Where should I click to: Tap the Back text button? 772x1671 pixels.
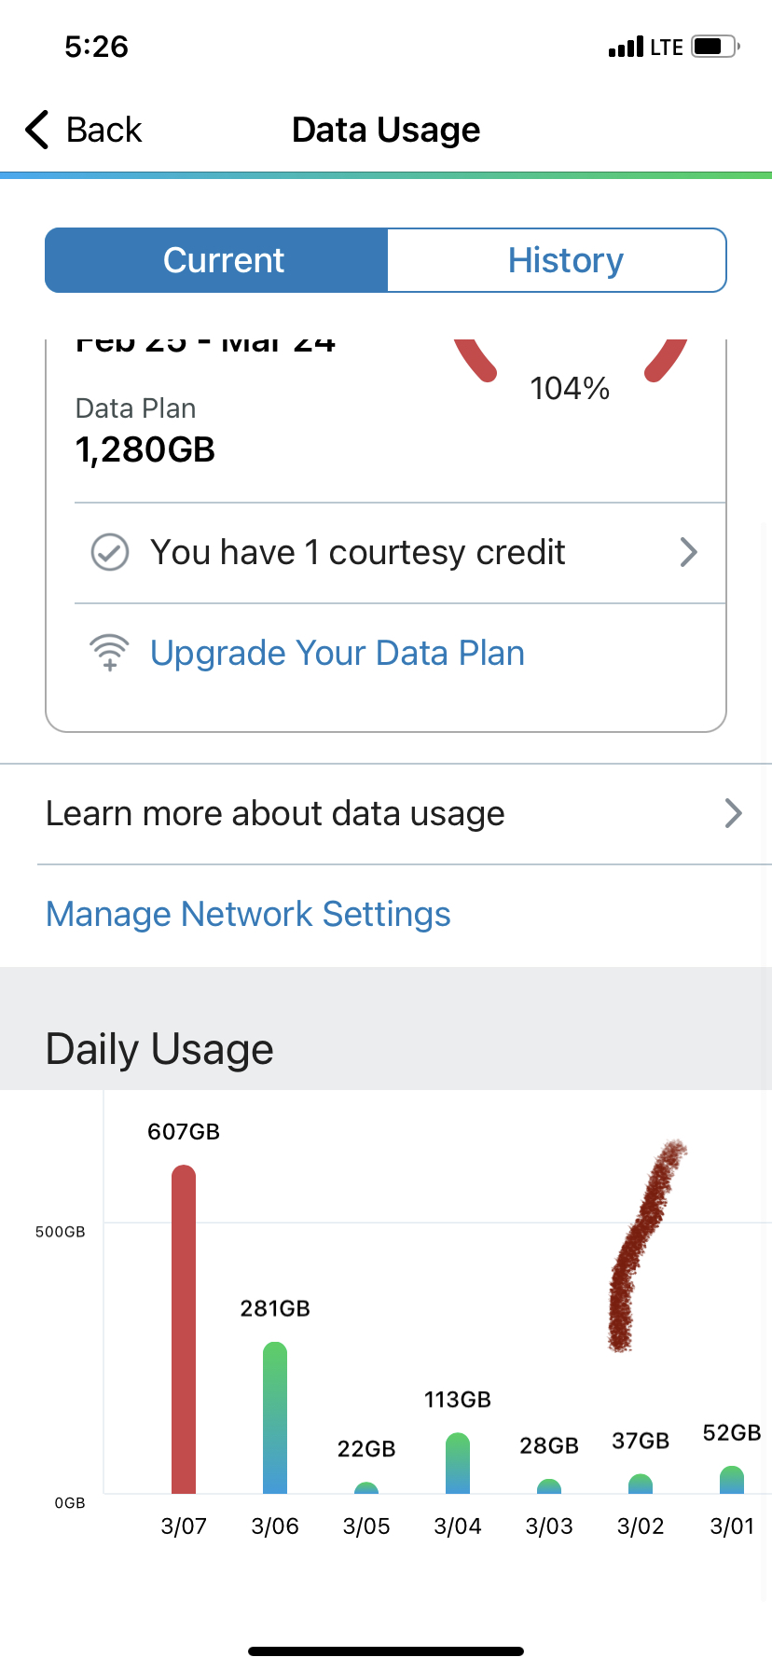pos(103,130)
